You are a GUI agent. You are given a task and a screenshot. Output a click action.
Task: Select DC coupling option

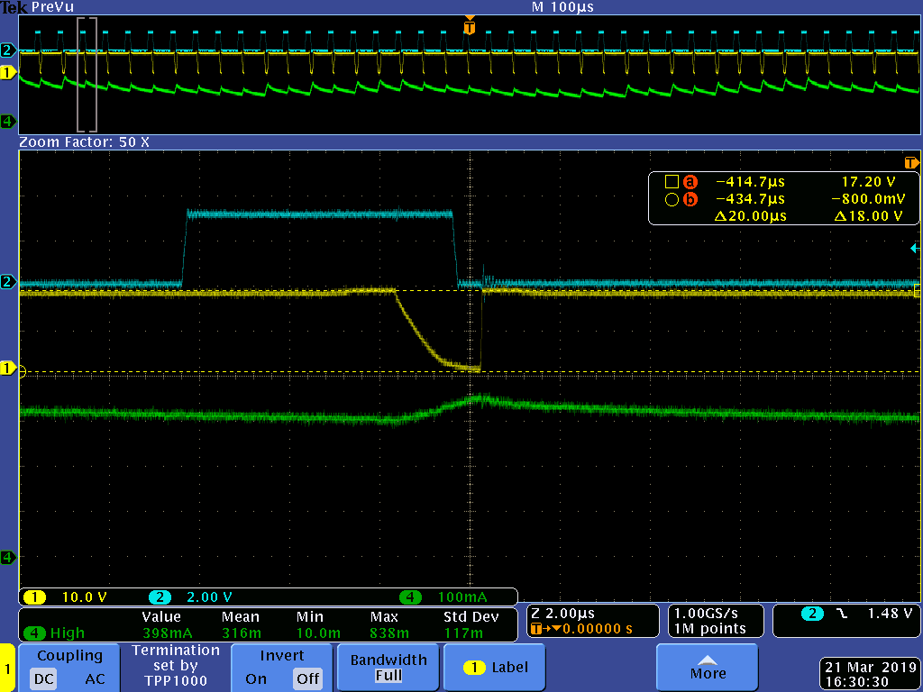(x=44, y=678)
